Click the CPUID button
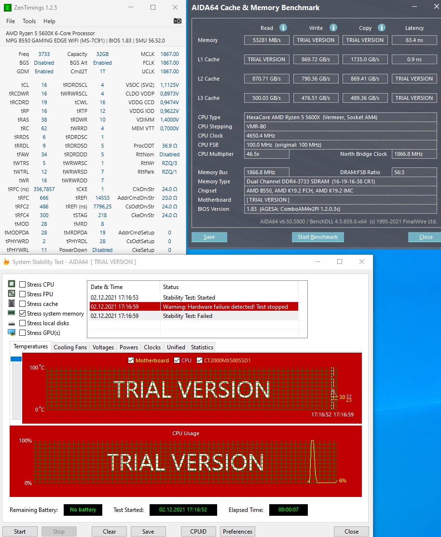The width and height of the screenshot is (441, 537). [x=198, y=532]
